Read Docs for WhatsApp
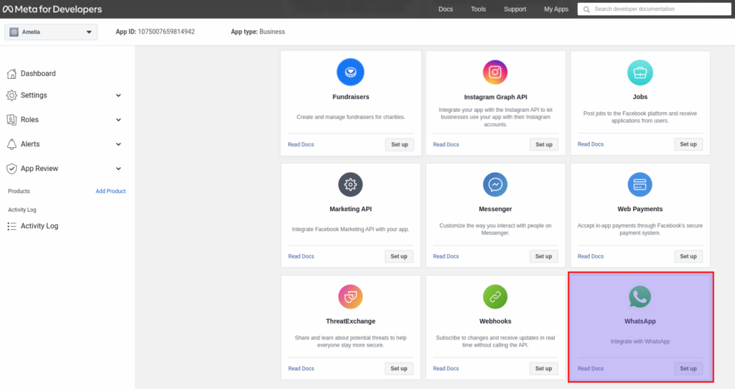Screen dimensions: 735x389 [x=591, y=368]
